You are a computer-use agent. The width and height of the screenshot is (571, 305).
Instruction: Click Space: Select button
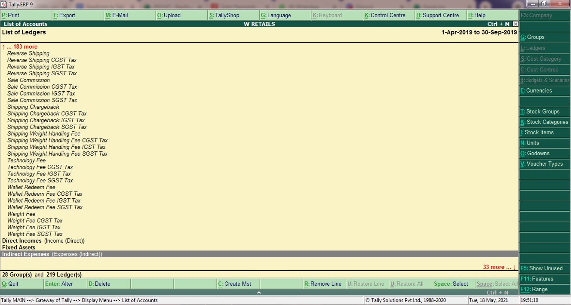tap(454, 284)
